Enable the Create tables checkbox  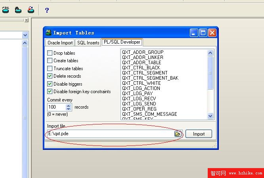(x=50, y=60)
